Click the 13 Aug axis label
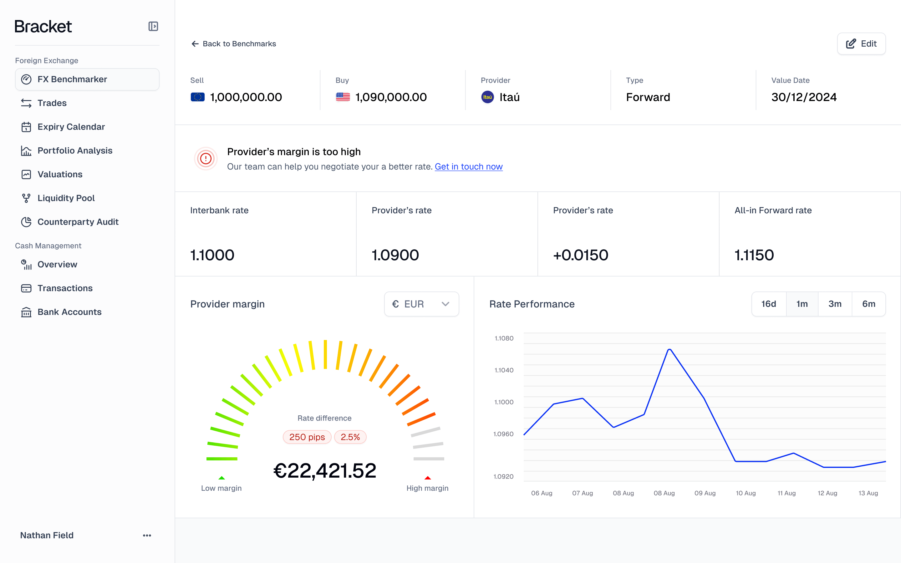This screenshot has width=901, height=563. coord(868,493)
